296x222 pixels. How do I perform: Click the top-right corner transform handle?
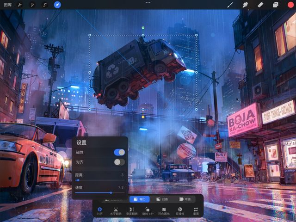pyautogui.click(x=197, y=35)
